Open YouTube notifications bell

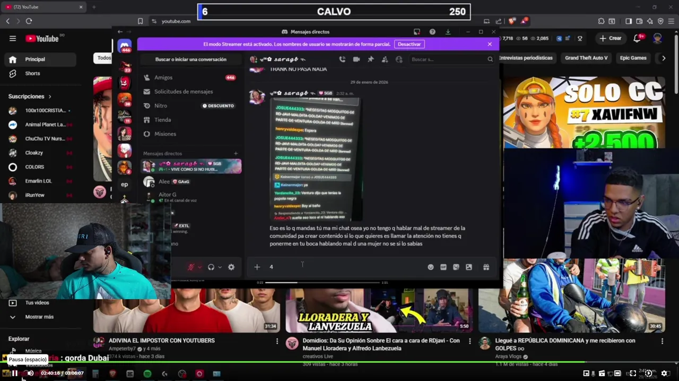[x=637, y=38]
